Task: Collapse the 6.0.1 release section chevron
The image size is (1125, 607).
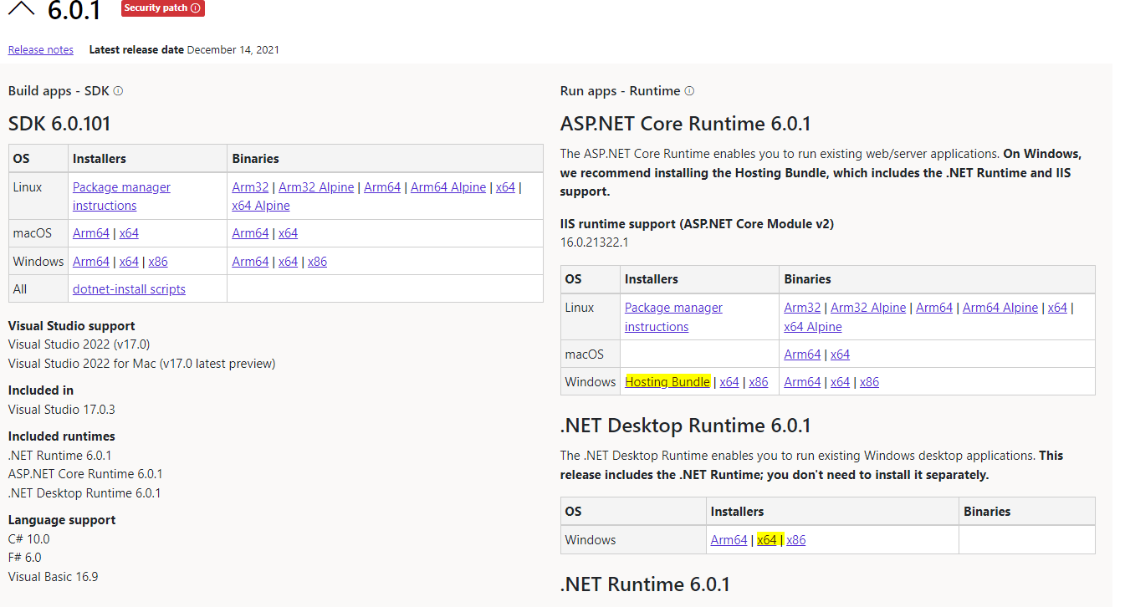Action: tap(21, 9)
